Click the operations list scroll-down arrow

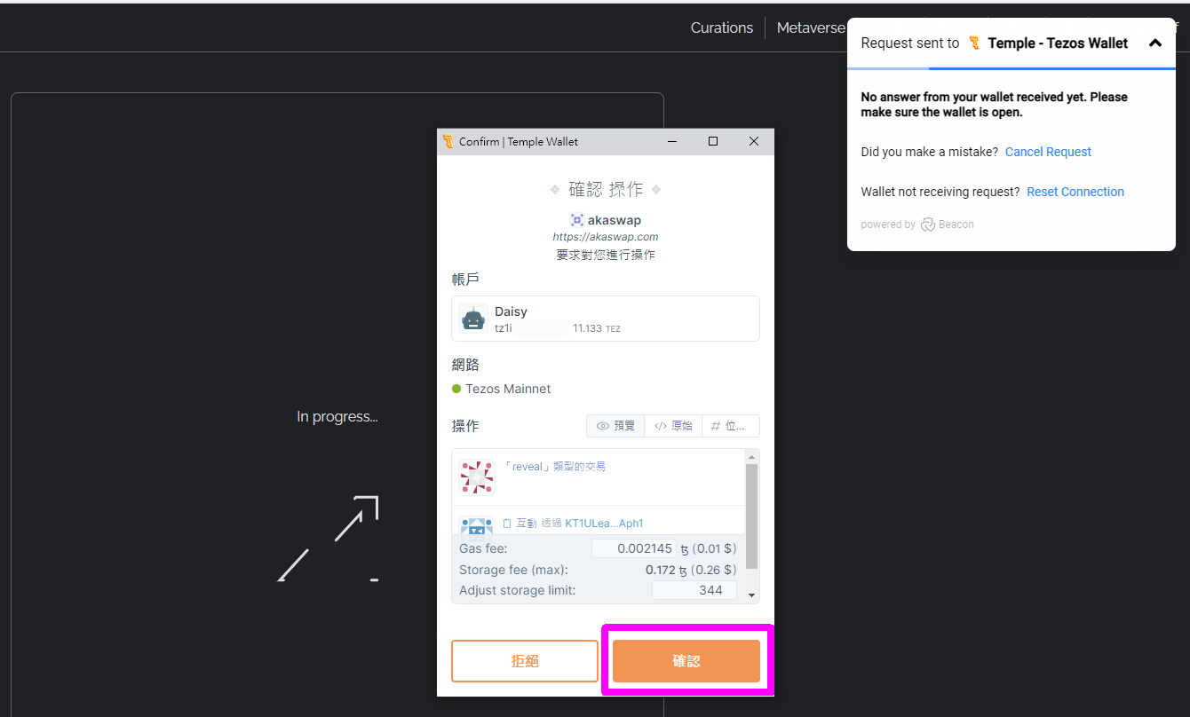[x=752, y=595]
